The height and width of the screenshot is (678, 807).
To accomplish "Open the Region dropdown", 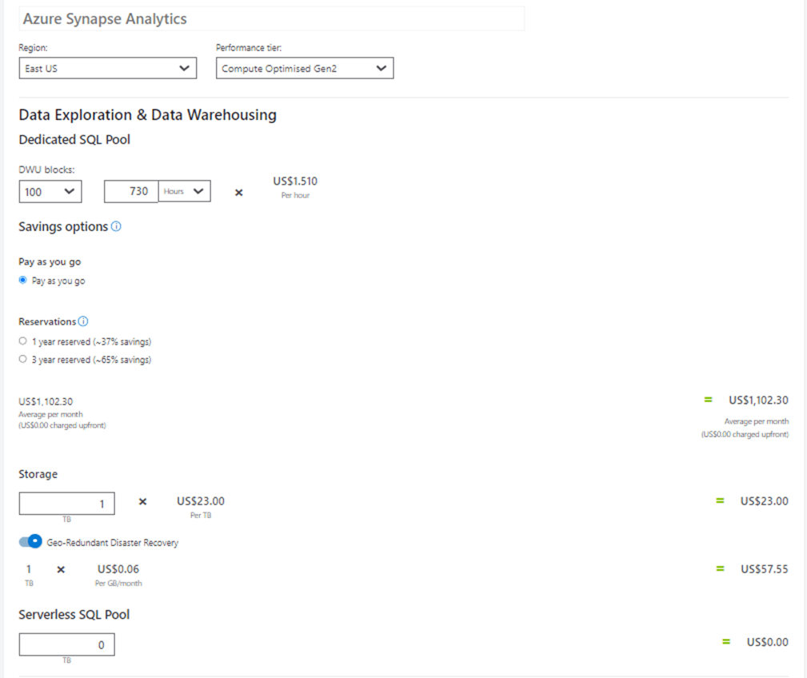I will (x=108, y=68).
